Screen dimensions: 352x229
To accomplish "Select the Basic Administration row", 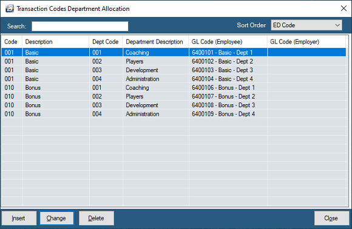I will (x=174, y=79).
